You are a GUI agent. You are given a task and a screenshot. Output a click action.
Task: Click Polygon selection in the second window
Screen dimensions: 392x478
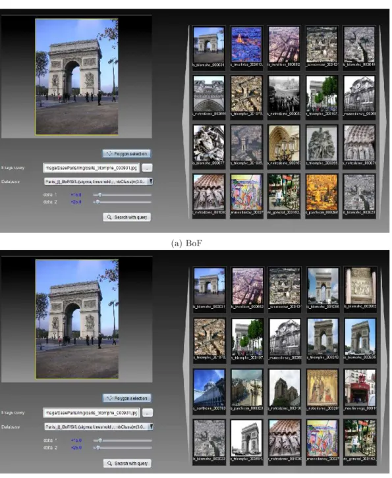tap(127, 398)
